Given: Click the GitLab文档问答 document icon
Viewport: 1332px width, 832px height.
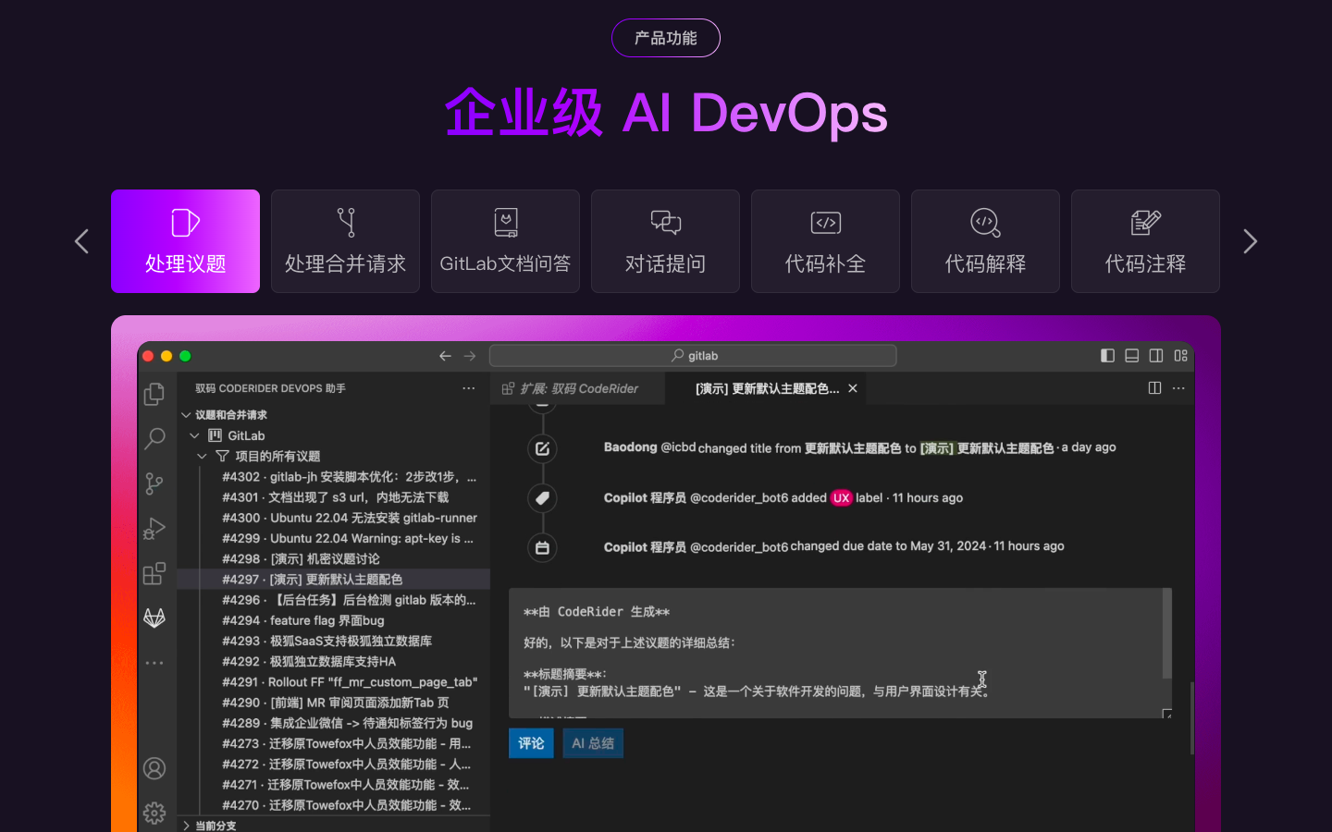Looking at the screenshot, I should click(x=506, y=223).
